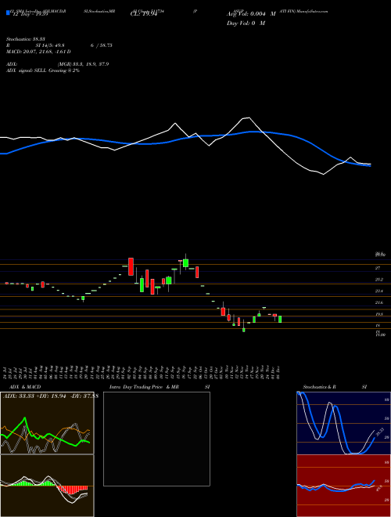Select the 'Stochastics: 38.33' reading
The height and width of the screenshot is (517, 391).
click(x=25, y=39)
